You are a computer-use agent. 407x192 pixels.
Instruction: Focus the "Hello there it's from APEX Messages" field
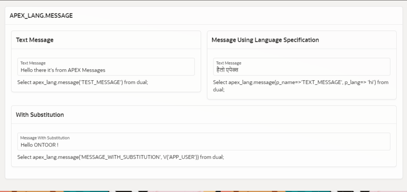coord(106,70)
